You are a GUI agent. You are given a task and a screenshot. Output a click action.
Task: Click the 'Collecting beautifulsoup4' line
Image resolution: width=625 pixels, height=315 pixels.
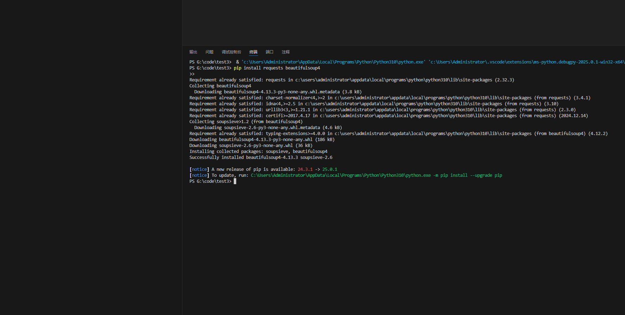(x=220, y=86)
